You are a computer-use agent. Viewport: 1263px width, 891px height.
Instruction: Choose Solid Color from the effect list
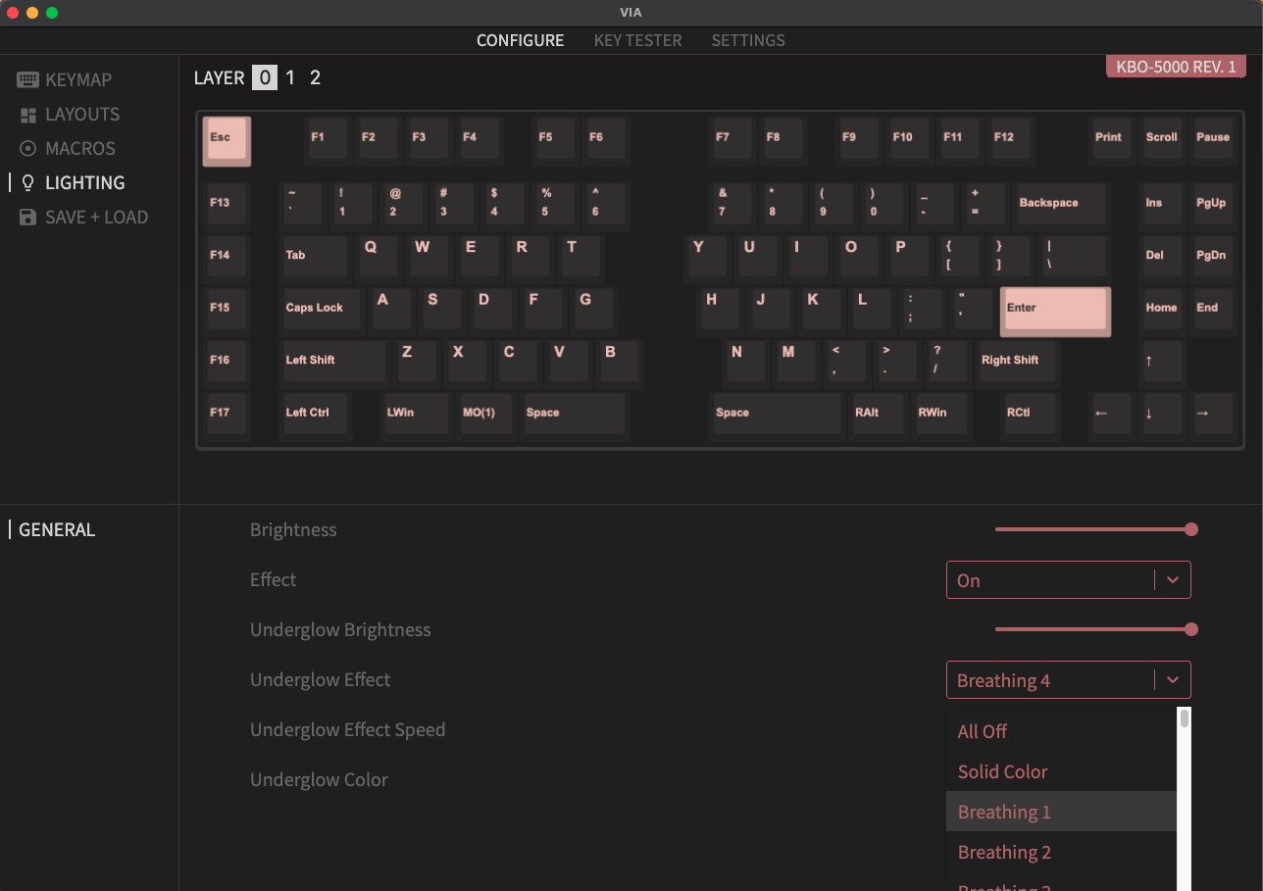click(x=1061, y=771)
